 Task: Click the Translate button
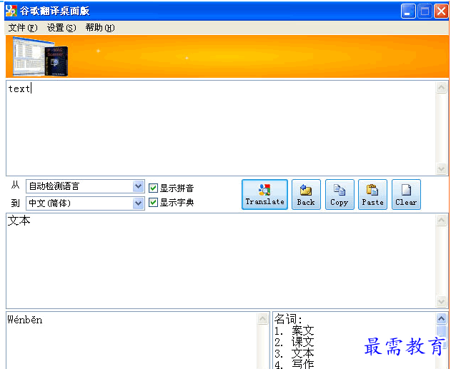(x=264, y=194)
